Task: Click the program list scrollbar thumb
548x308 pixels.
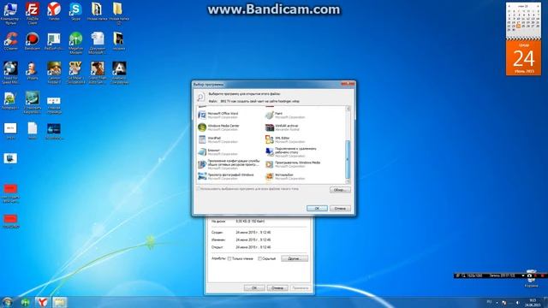Action: pyautogui.click(x=348, y=159)
